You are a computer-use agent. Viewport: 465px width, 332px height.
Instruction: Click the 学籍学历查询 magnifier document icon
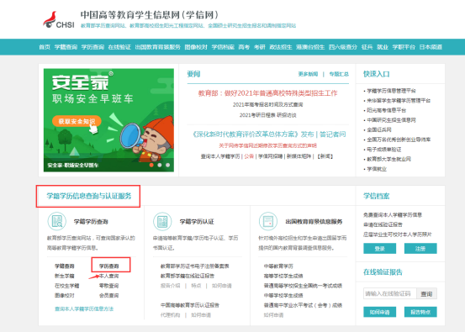(x=56, y=221)
